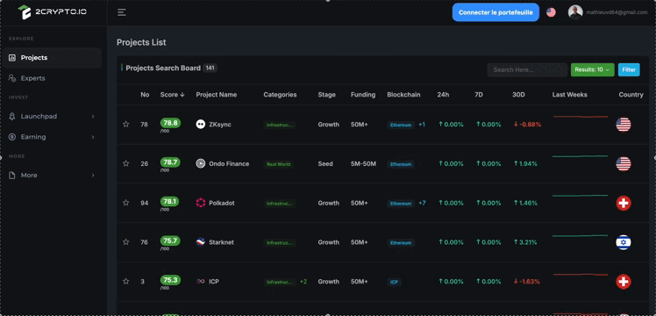Click the Real World category tag
The height and width of the screenshot is (316, 656).
pos(279,164)
